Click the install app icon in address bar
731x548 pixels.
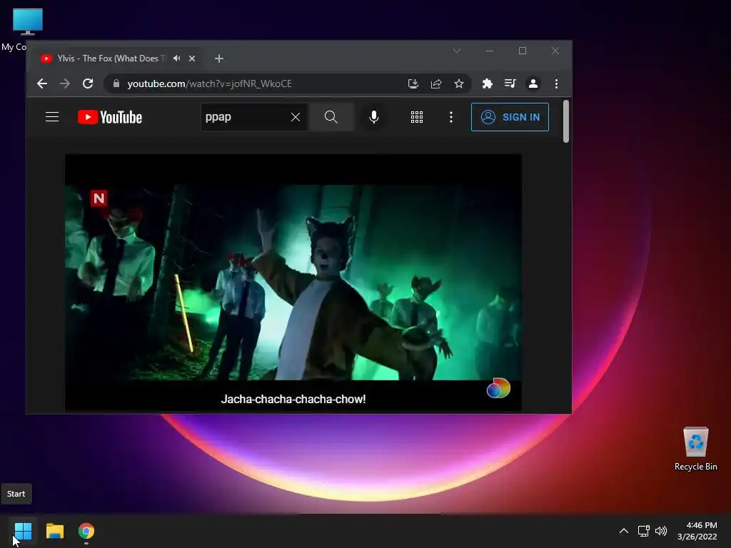click(x=413, y=83)
